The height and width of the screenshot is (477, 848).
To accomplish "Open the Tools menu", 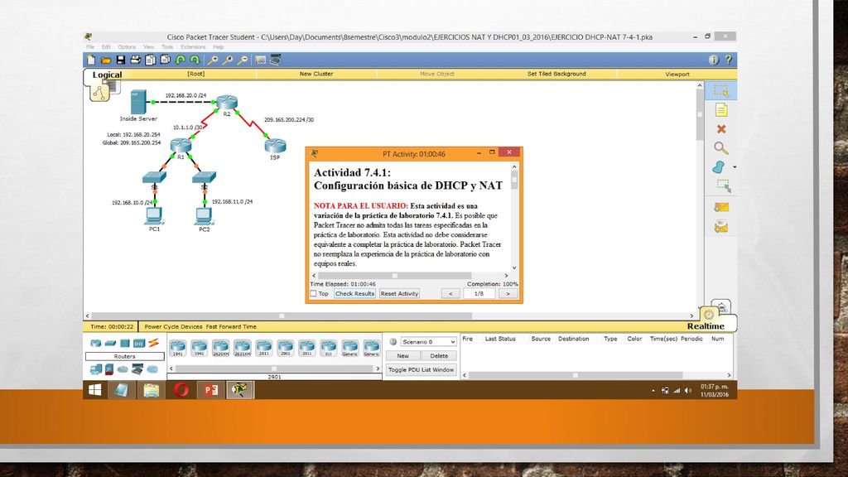I will 167,47.
